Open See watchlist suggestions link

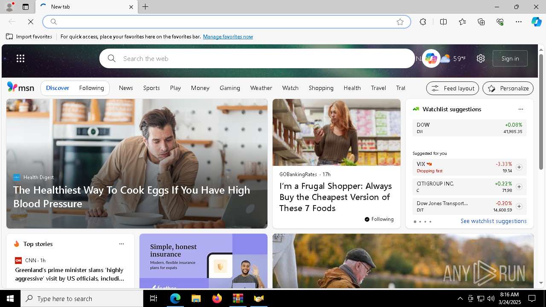(494, 221)
